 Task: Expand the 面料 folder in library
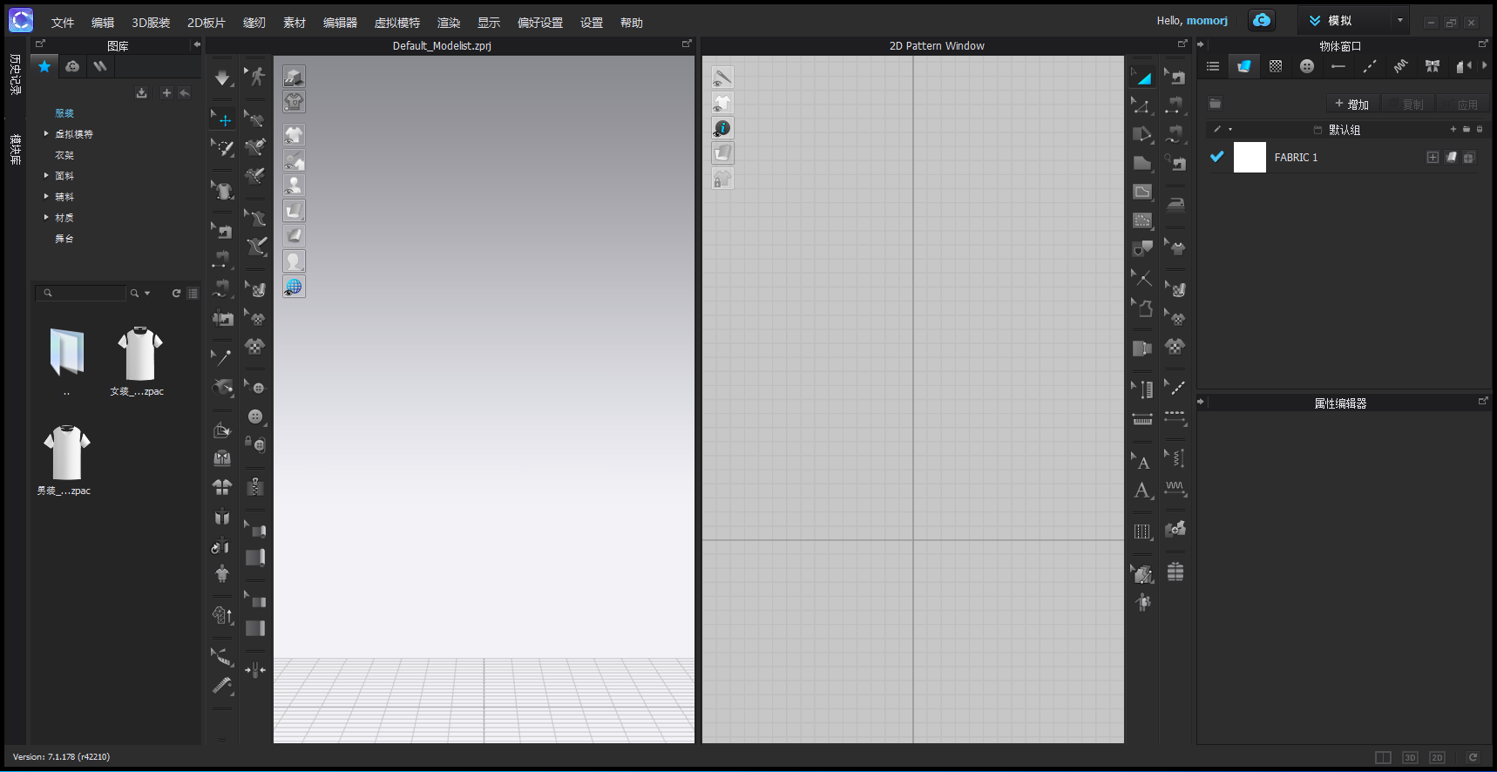46,176
